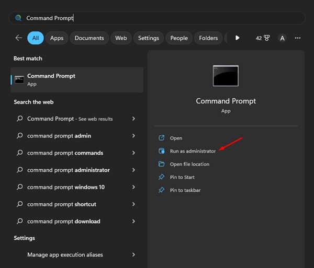The height and width of the screenshot is (268, 314).
Task: Click the back arrow icon
Action: [19, 38]
